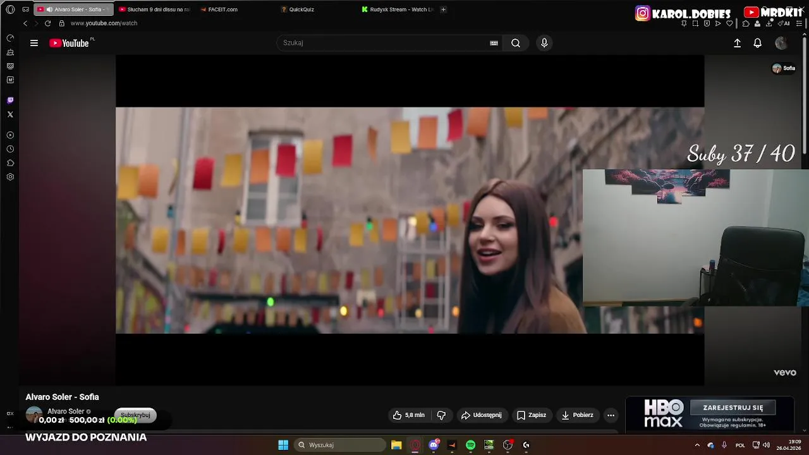Switch to the Słucham 9 dni dissu tab
The height and width of the screenshot is (455, 809).
(x=154, y=9)
